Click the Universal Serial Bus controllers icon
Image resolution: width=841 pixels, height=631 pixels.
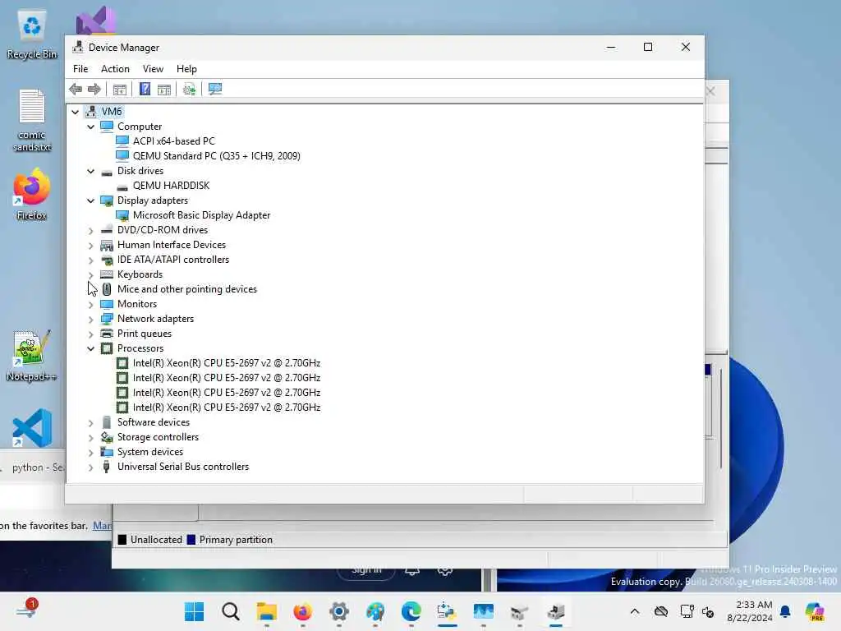[x=106, y=467]
